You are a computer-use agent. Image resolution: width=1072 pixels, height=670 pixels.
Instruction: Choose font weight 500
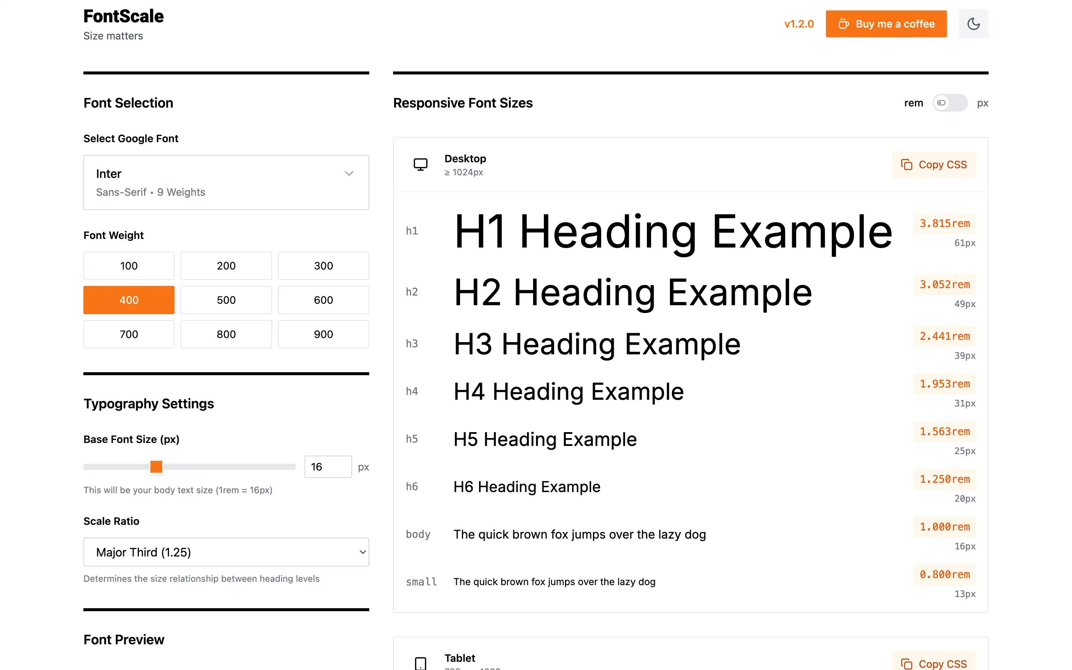[226, 300]
